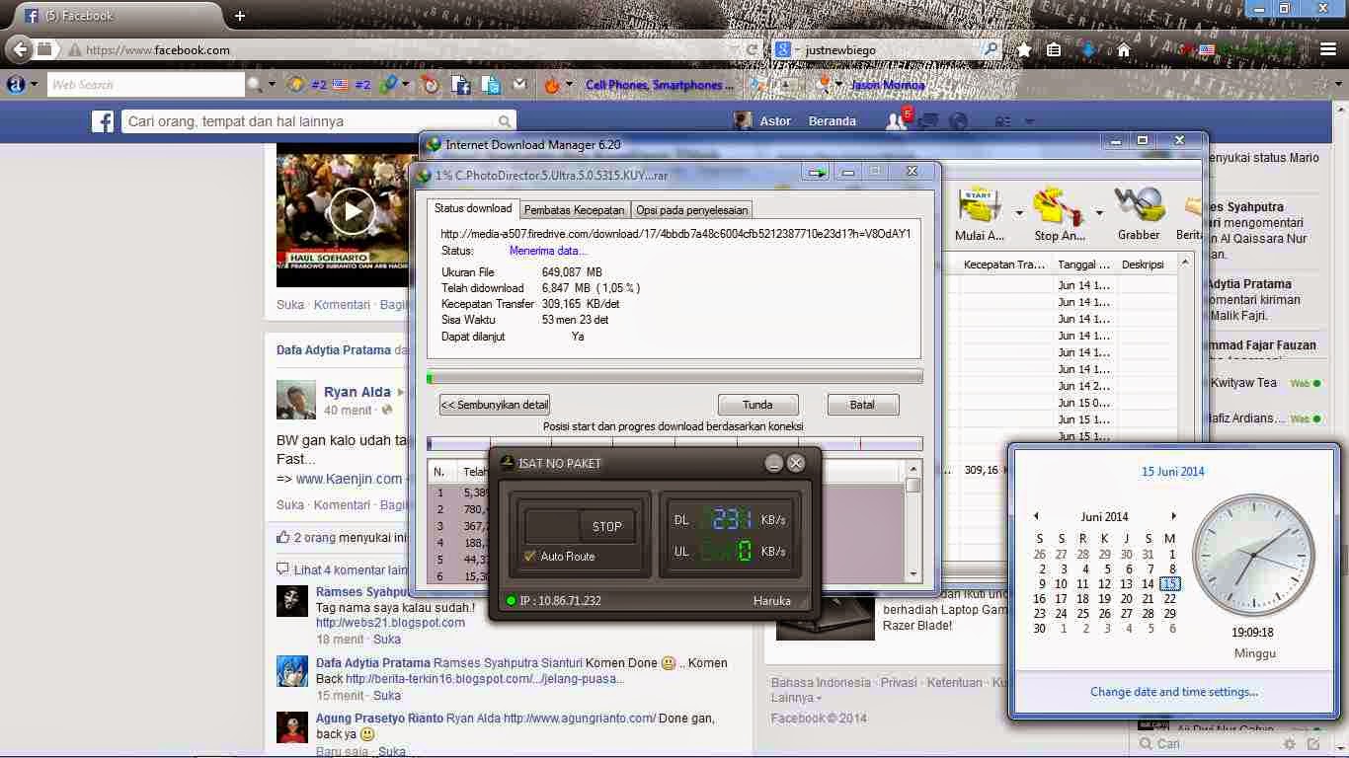Click Sembunyikan detail button
Screen dimensions: 1349x758
pos(495,405)
